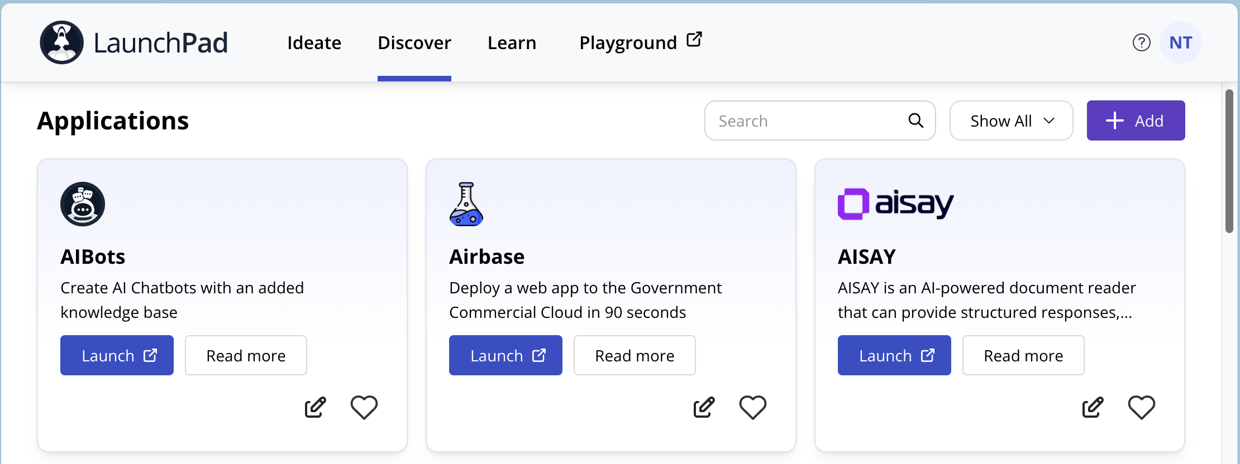Screen dimensions: 1240x464
Task: Click Read more on the AISAY card
Action: (1023, 355)
